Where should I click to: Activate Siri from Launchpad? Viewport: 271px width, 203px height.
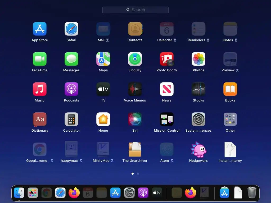(135, 119)
